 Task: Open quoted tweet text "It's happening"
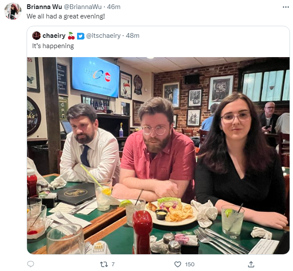coord(53,46)
